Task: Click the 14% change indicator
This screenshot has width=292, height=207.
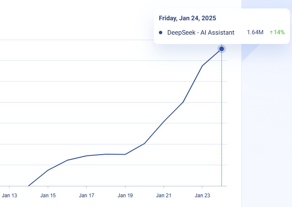Action: [279, 33]
